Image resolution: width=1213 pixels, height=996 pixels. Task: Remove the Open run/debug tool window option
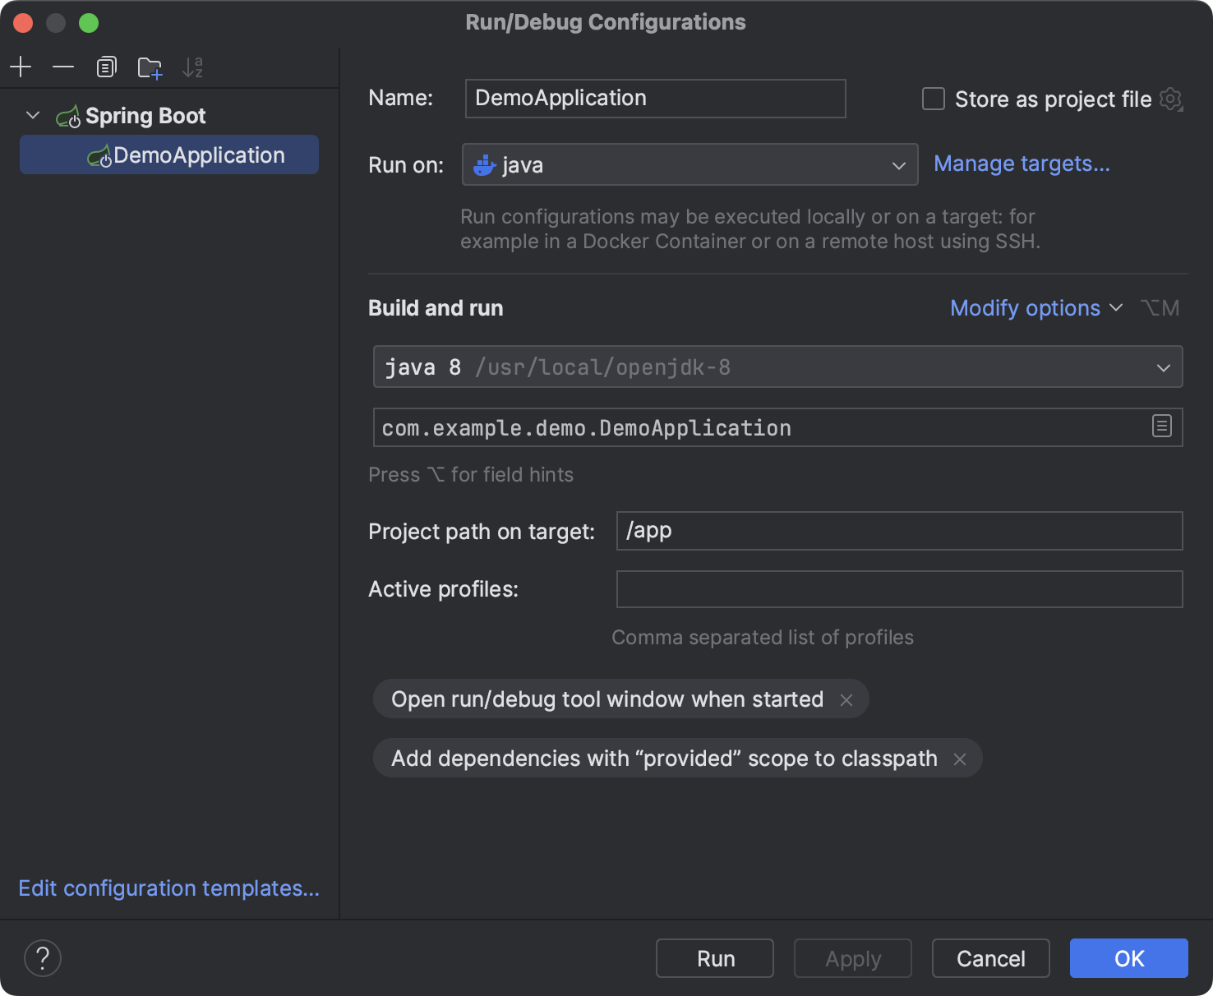tap(846, 699)
